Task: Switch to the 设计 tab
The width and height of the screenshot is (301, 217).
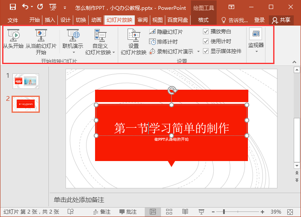Action: click(65, 20)
